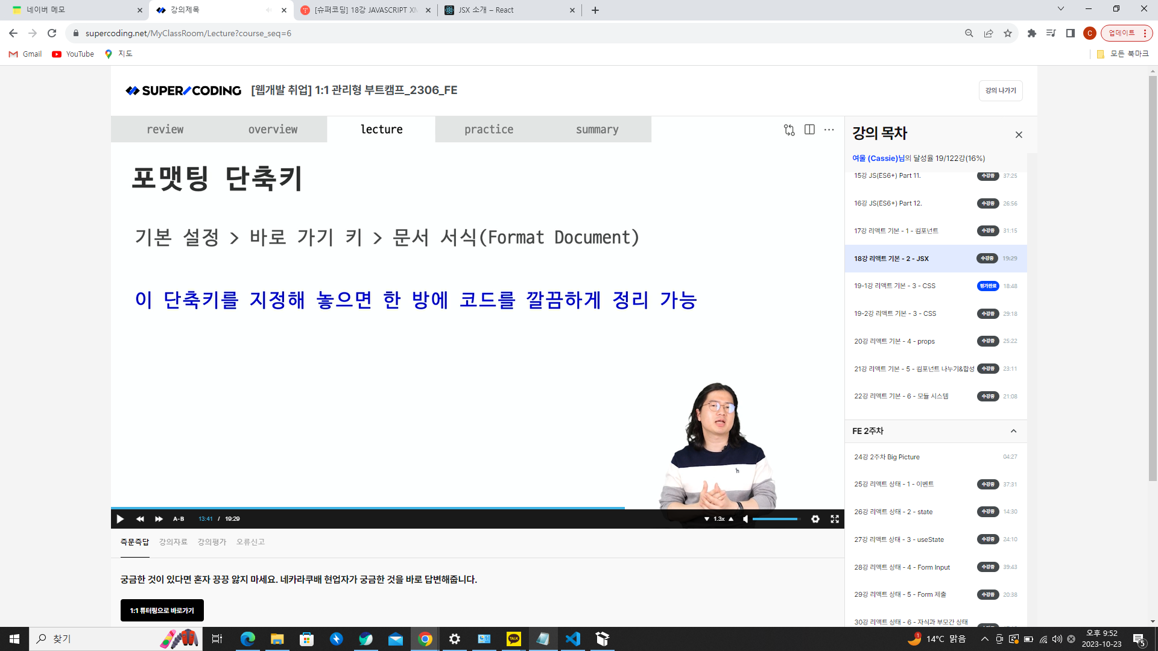Open the YouTube bookmark

(x=73, y=54)
